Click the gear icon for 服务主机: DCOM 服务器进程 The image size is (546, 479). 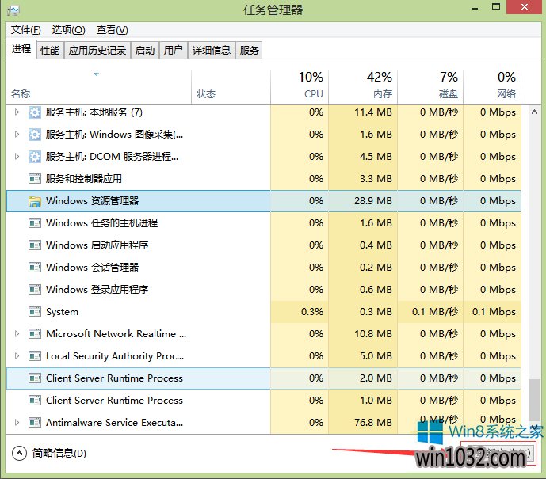(35, 157)
